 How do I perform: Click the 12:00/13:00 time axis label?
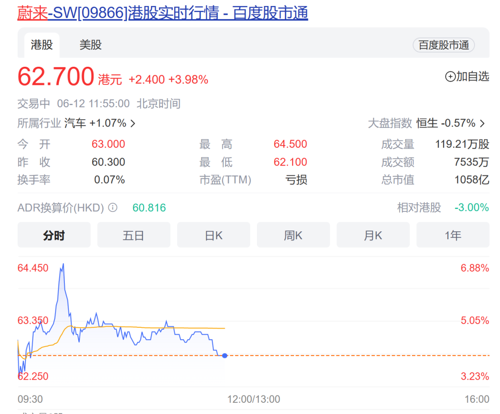pos(254,399)
